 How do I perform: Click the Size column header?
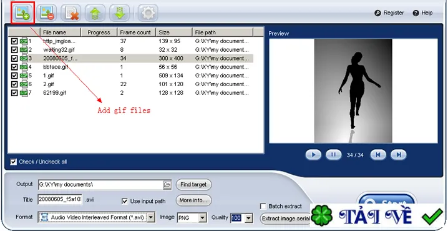(173, 32)
